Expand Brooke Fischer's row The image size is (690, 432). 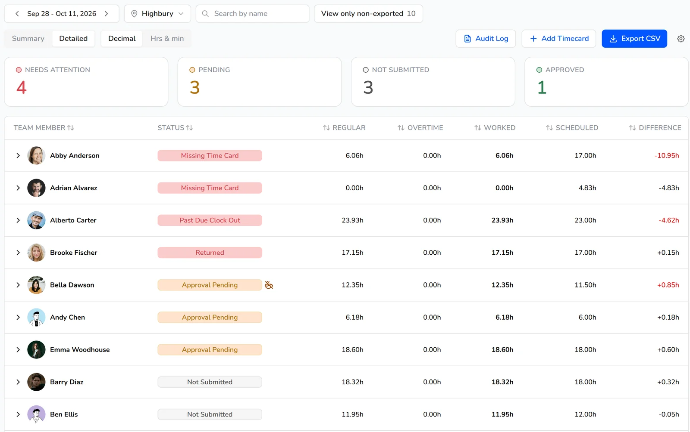point(18,253)
